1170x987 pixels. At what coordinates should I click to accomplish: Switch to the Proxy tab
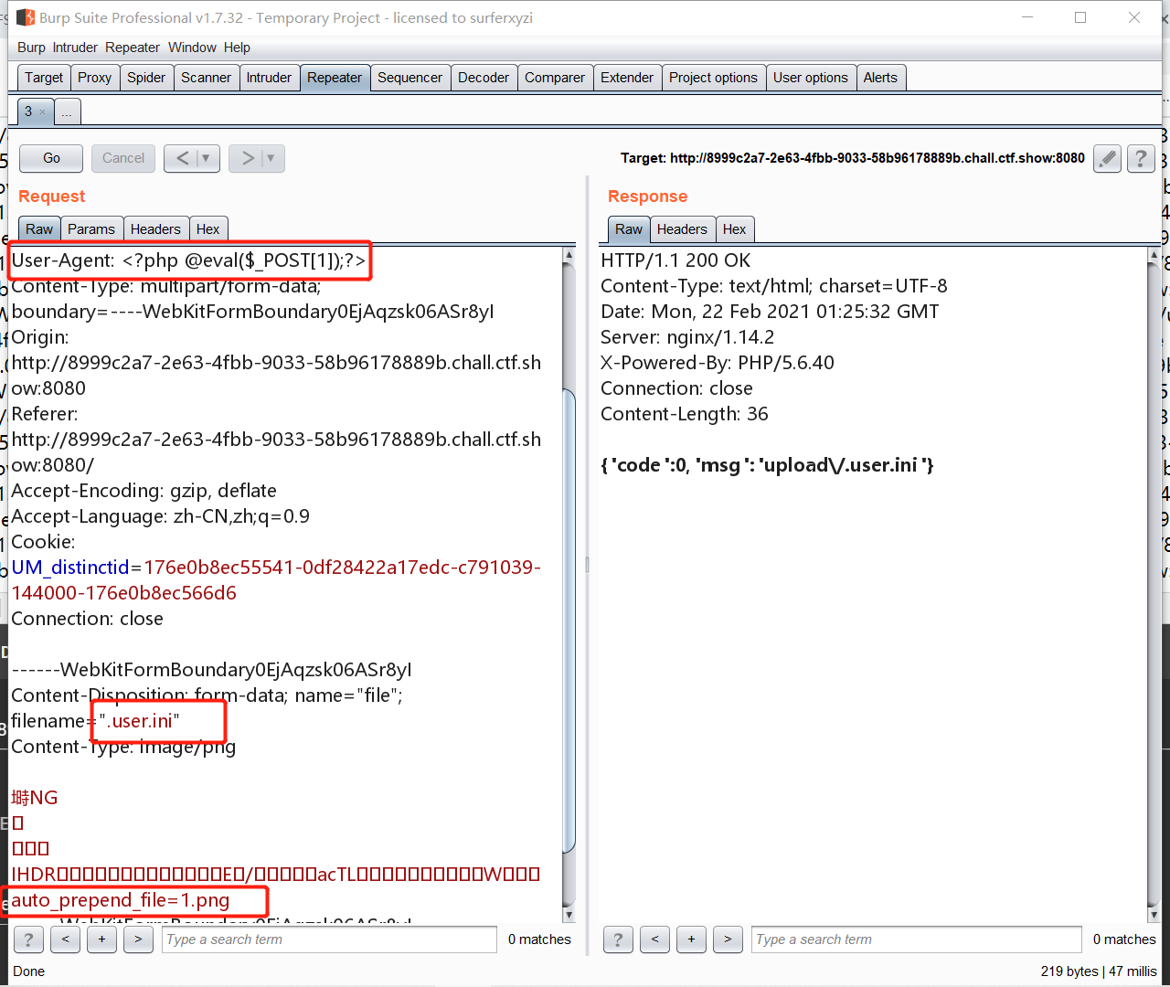coord(94,78)
